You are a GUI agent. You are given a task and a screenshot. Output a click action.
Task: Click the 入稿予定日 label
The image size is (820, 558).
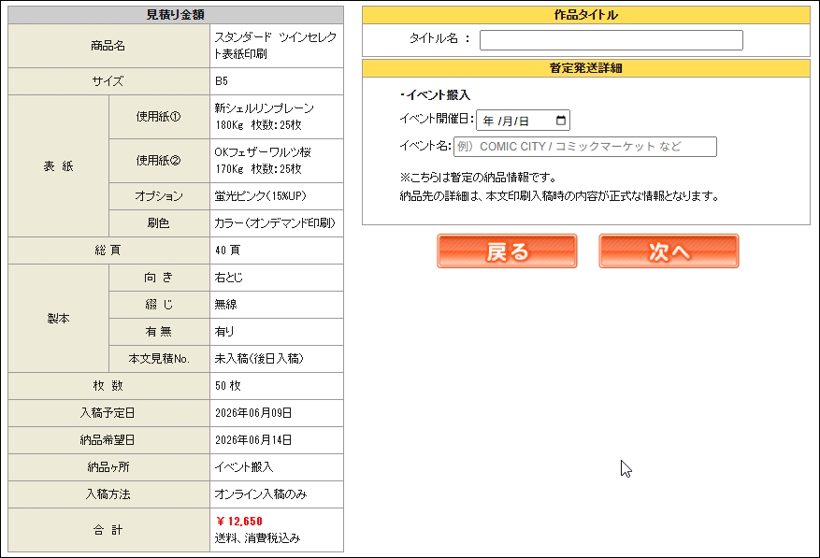108,413
